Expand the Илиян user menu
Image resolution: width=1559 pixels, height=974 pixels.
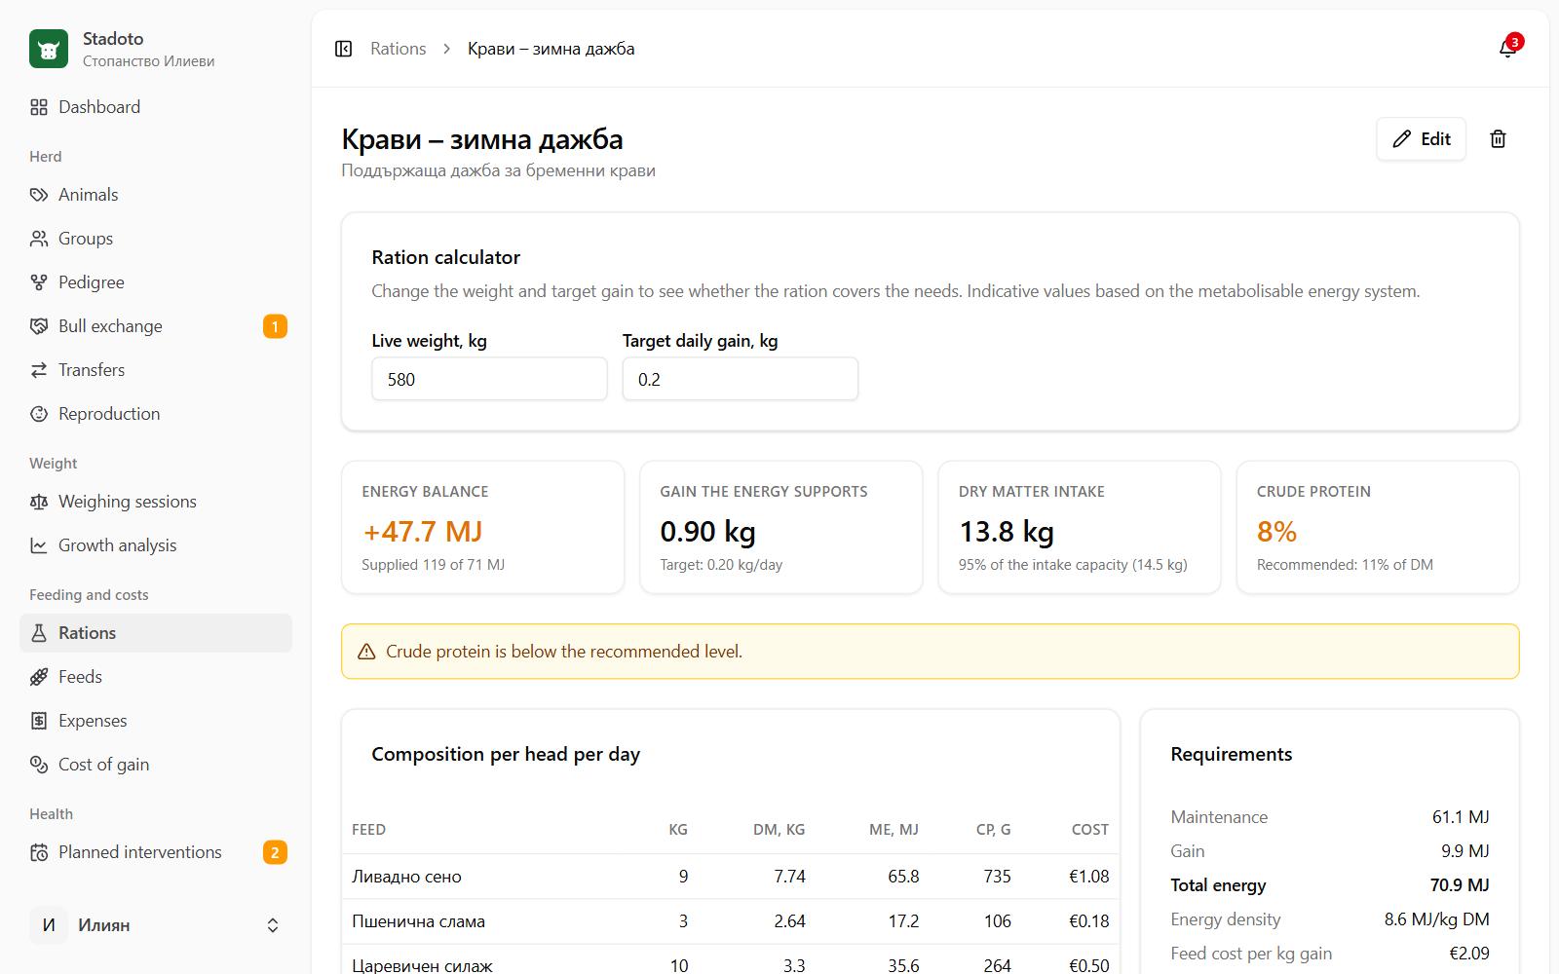[156, 925]
